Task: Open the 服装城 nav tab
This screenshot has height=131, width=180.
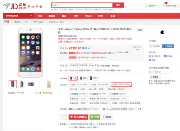Action: click(x=52, y=16)
